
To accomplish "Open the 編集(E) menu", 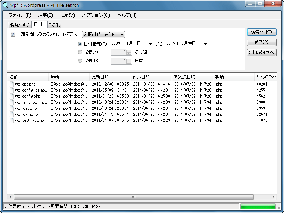I will pos(45,15).
